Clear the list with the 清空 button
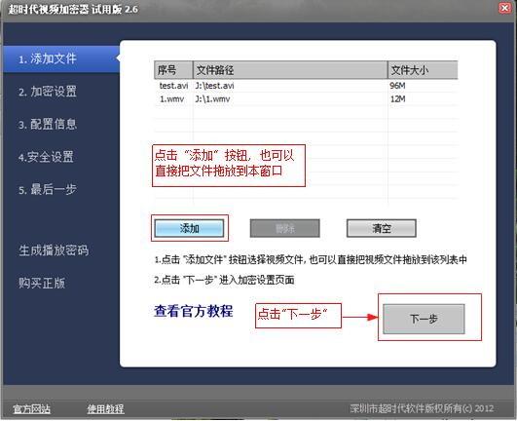 pyautogui.click(x=382, y=228)
